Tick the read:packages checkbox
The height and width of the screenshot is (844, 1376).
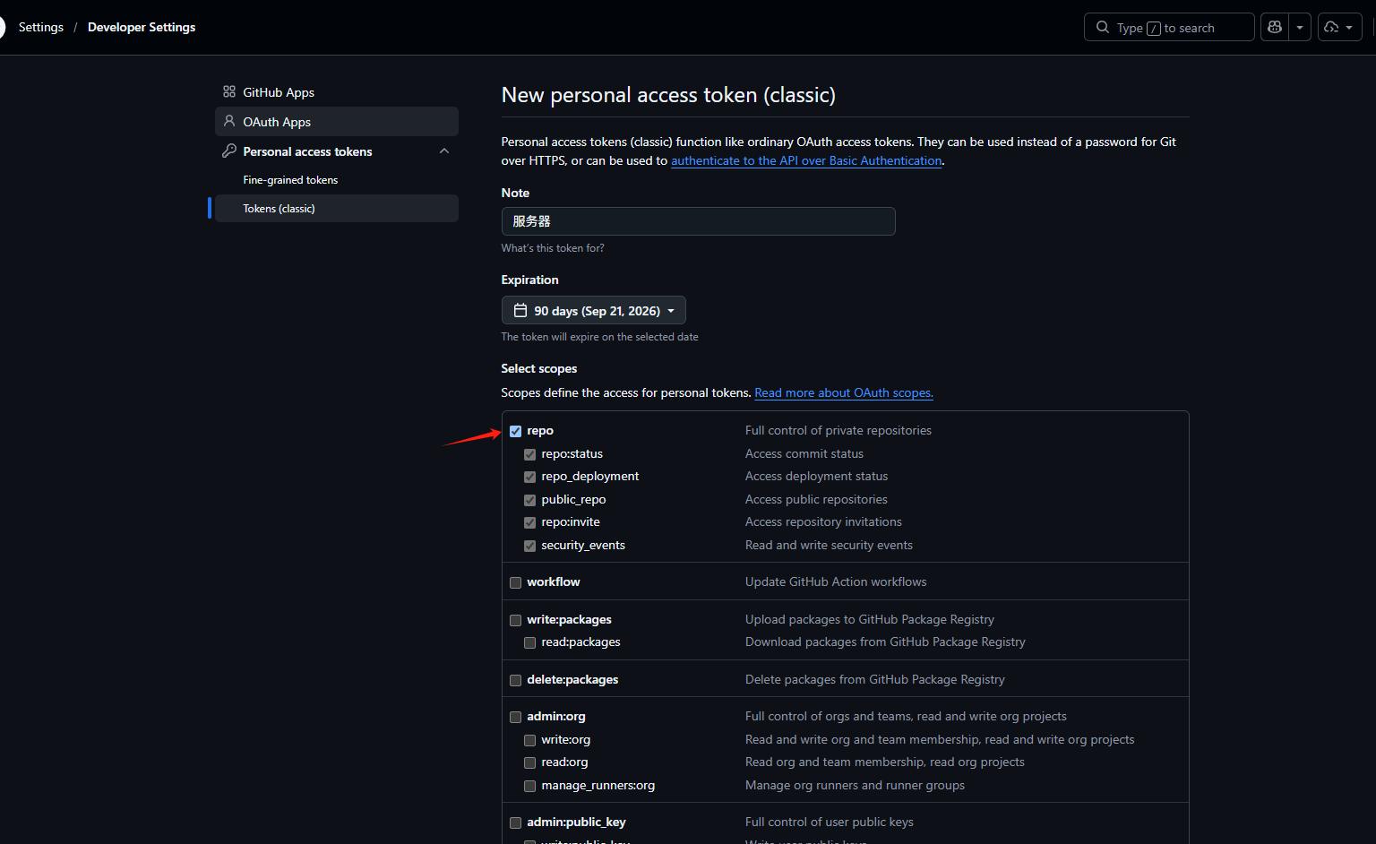click(x=530, y=642)
